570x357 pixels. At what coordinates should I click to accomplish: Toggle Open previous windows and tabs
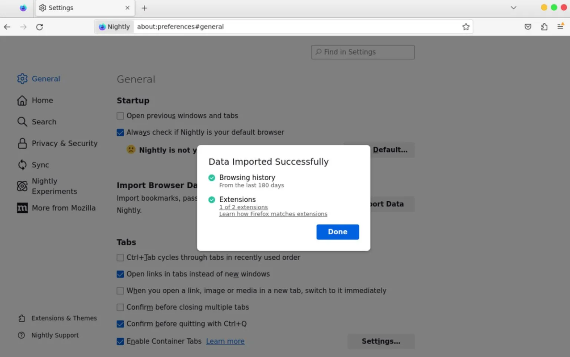click(120, 116)
